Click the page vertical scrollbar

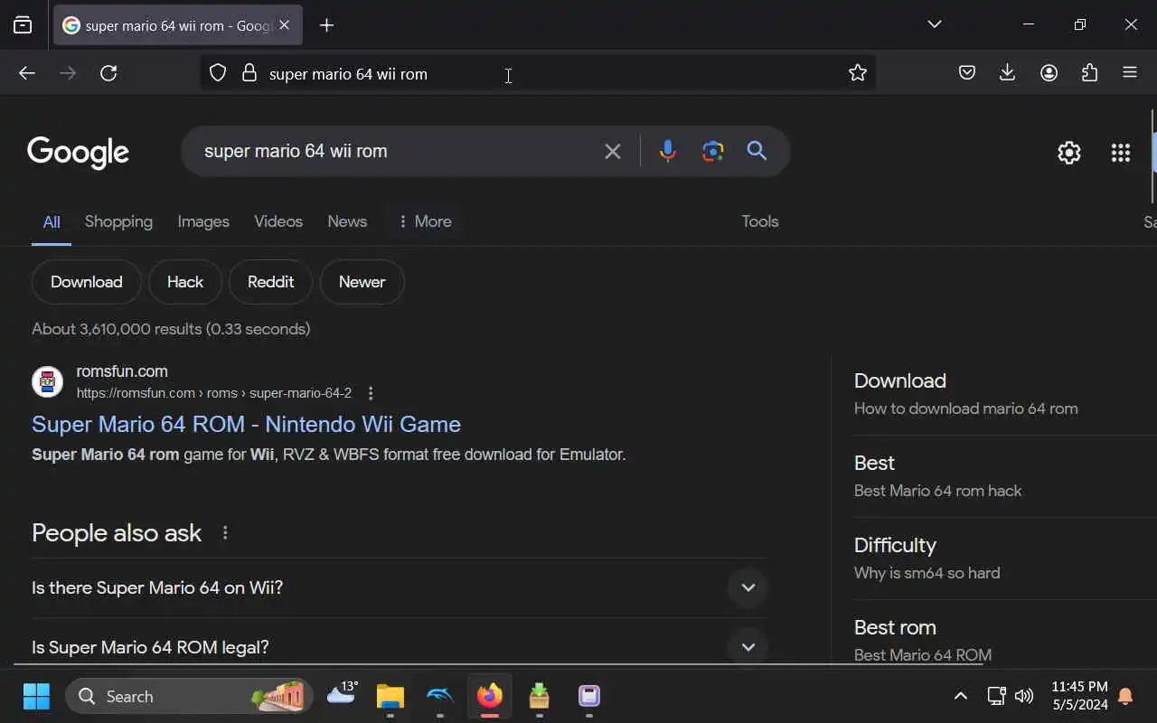[x=1152, y=155]
